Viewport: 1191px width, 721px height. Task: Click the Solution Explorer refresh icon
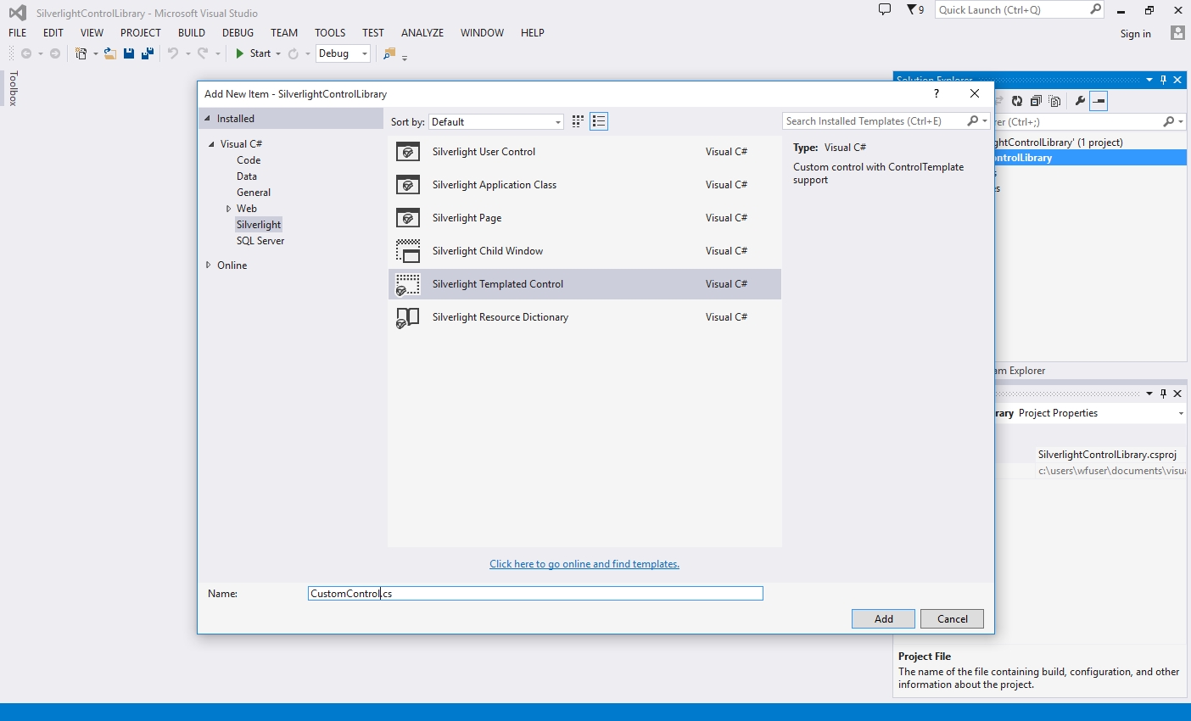pos(1017,101)
